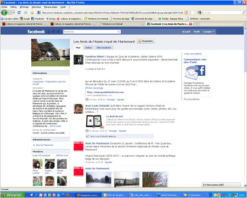Open the Université de Liège bookmark
Screen dimensions: 247x198
coord(143,19)
